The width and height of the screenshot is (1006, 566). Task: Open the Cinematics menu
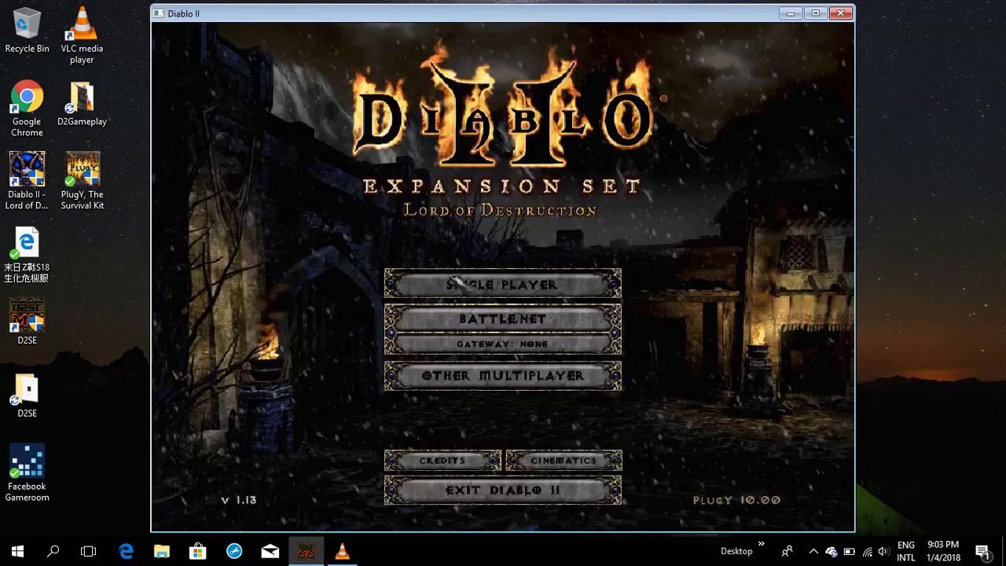pos(564,461)
